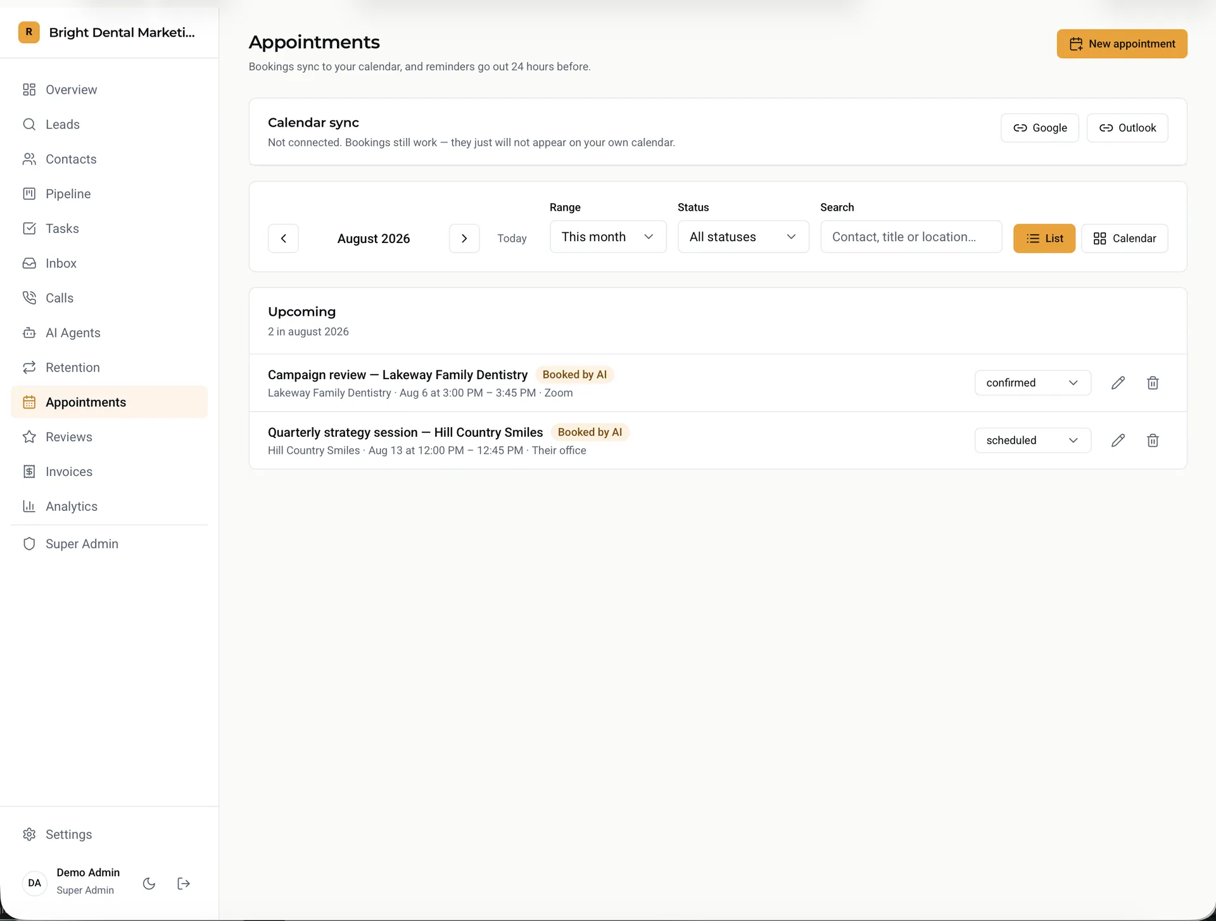Select Appointments in the sidebar
The image size is (1216, 921).
pos(109,402)
